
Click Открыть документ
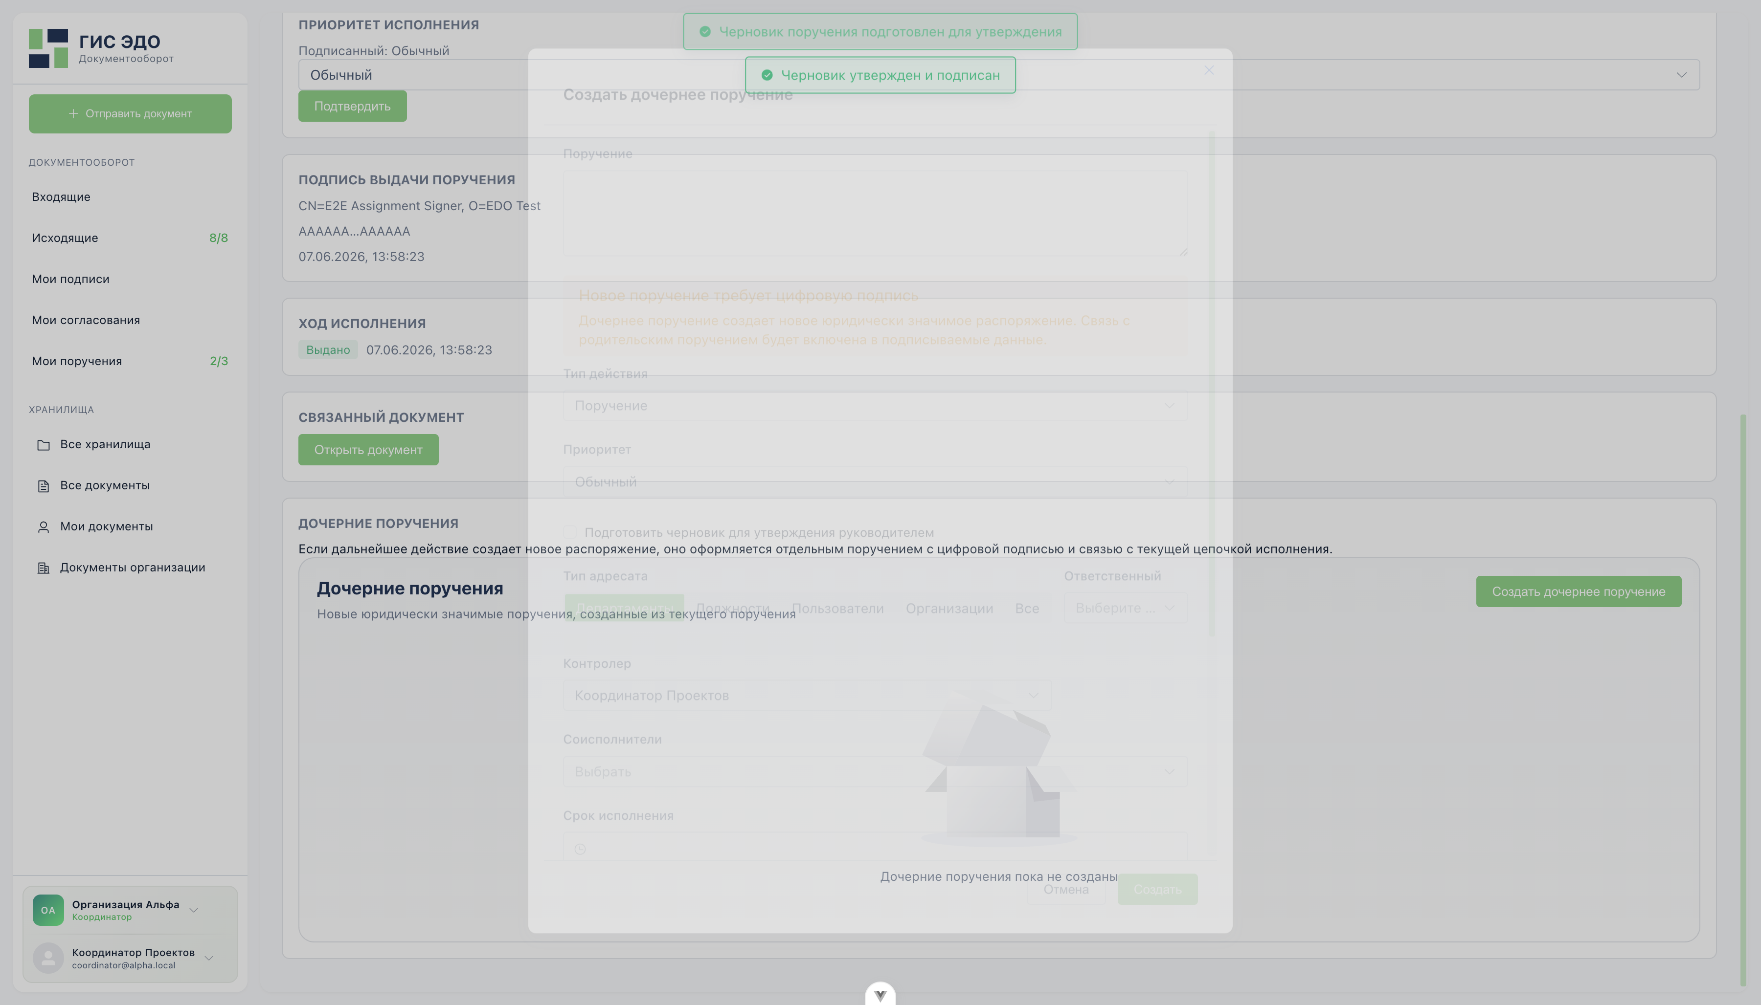coord(368,450)
